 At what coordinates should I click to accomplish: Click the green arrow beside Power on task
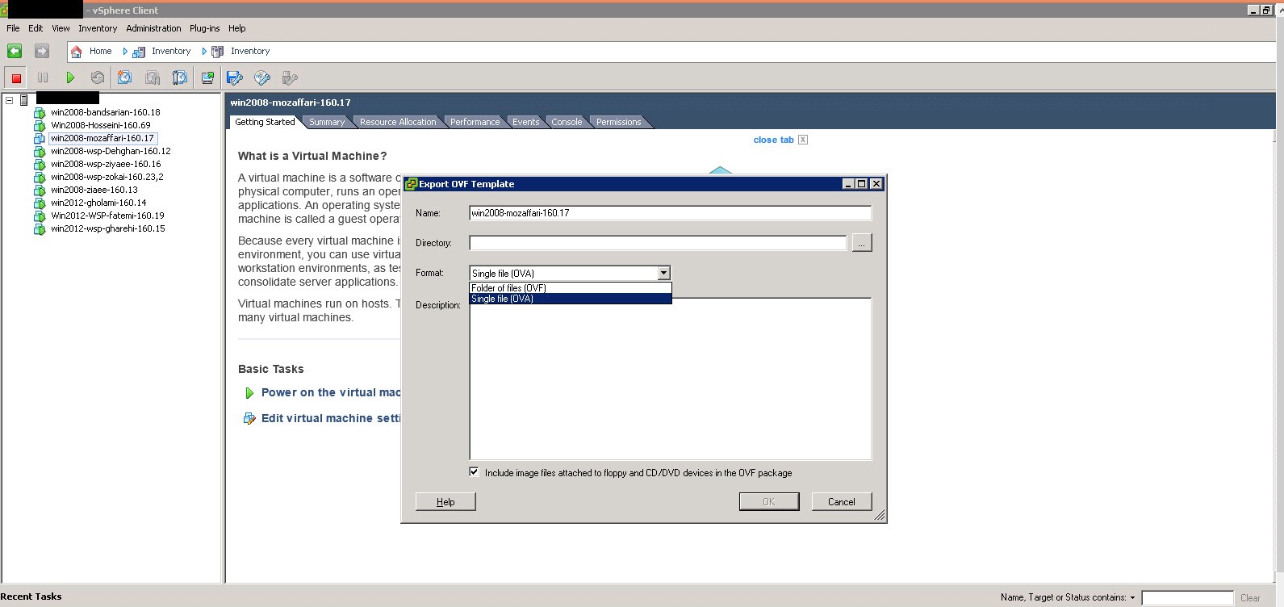click(249, 393)
